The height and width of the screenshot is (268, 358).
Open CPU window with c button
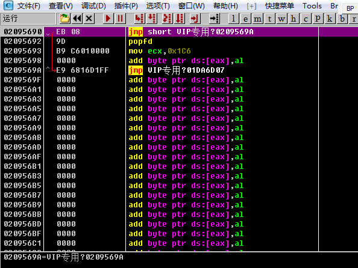(x=306, y=19)
